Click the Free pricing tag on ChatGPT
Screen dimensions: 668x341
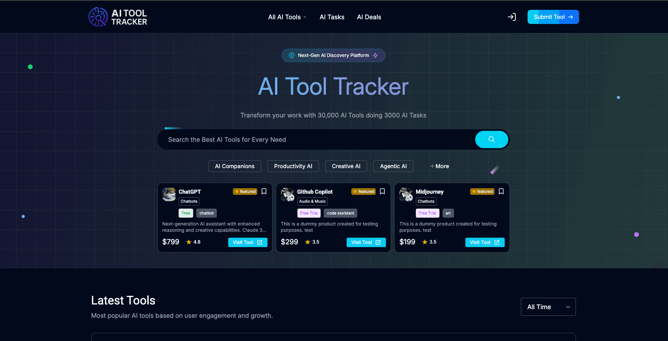[186, 213]
